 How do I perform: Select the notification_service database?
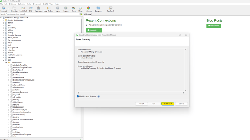(15, 55)
